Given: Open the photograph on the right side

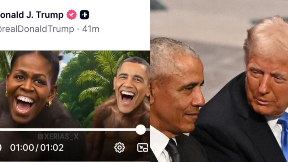Looking at the screenshot, I should coord(219,81).
